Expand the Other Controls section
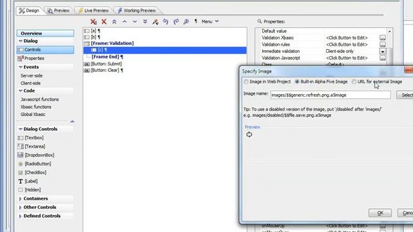The height and width of the screenshot is (232, 413). pos(20,208)
